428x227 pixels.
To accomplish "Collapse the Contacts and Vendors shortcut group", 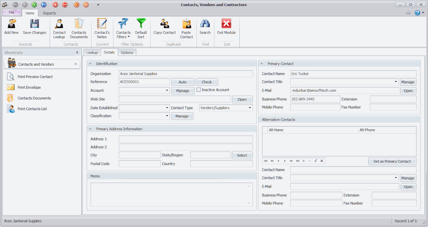I will tap(75, 64).
